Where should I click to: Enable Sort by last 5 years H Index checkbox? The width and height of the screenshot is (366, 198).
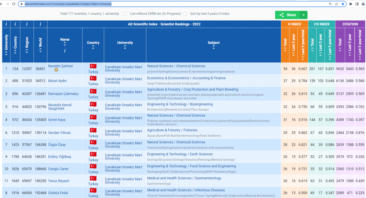(x=185, y=14)
